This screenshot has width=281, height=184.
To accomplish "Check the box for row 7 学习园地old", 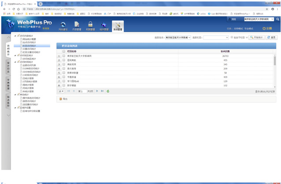I will click(x=63, y=81).
